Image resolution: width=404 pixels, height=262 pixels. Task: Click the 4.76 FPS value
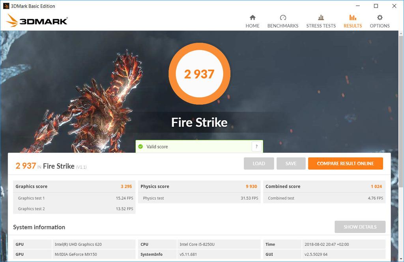[x=376, y=198]
